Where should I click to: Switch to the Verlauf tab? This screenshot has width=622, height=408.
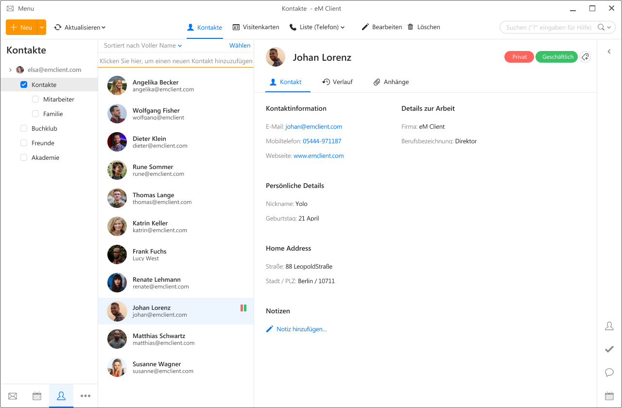(337, 82)
